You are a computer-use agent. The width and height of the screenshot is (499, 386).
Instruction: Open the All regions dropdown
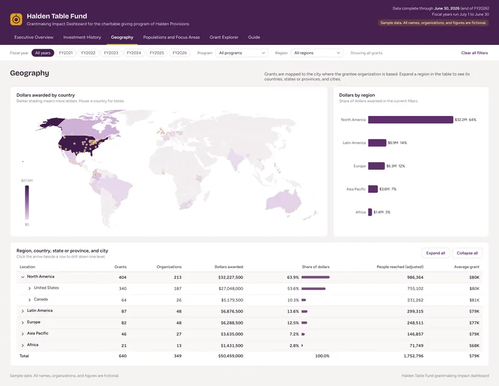pyautogui.click(x=317, y=53)
